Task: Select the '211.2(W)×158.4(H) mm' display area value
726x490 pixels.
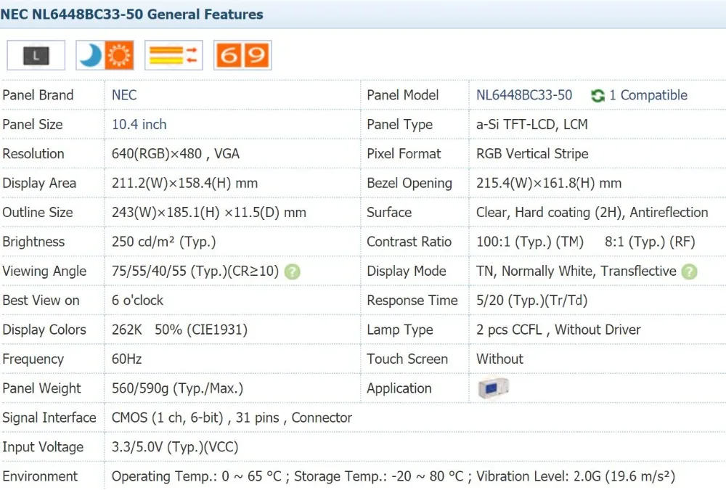Action: click(x=184, y=183)
